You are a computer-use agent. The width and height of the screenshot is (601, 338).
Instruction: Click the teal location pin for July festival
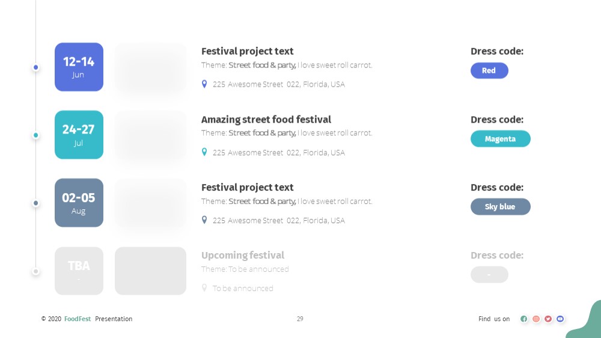click(x=204, y=152)
